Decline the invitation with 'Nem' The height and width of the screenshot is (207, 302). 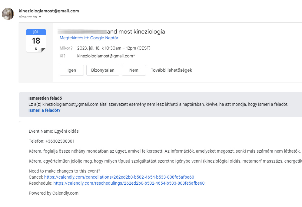(134, 70)
